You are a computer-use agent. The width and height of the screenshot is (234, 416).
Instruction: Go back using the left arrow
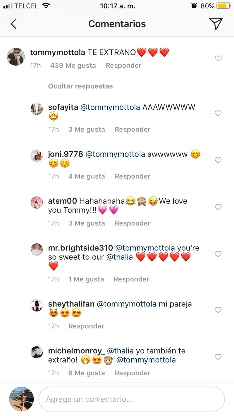pos(13,24)
